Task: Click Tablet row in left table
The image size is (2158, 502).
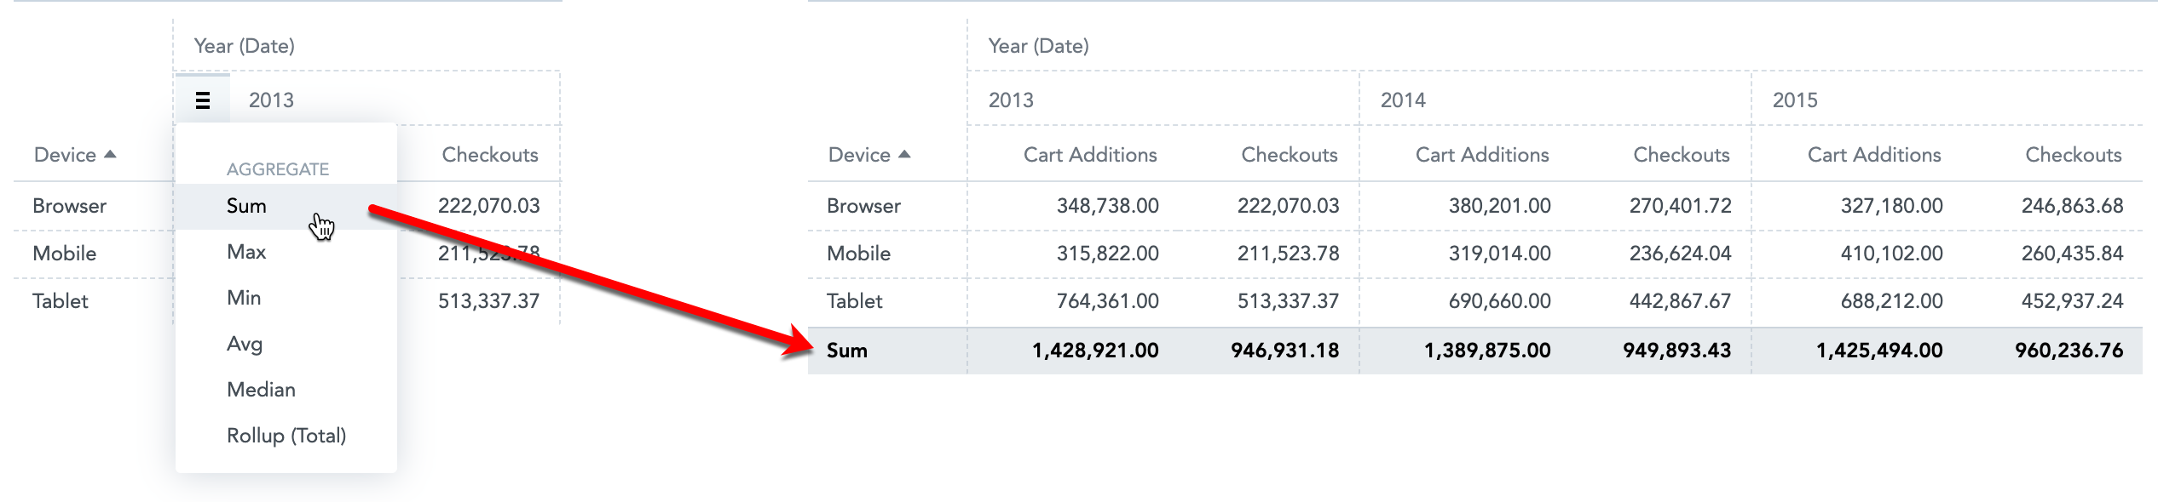Action: point(61,301)
